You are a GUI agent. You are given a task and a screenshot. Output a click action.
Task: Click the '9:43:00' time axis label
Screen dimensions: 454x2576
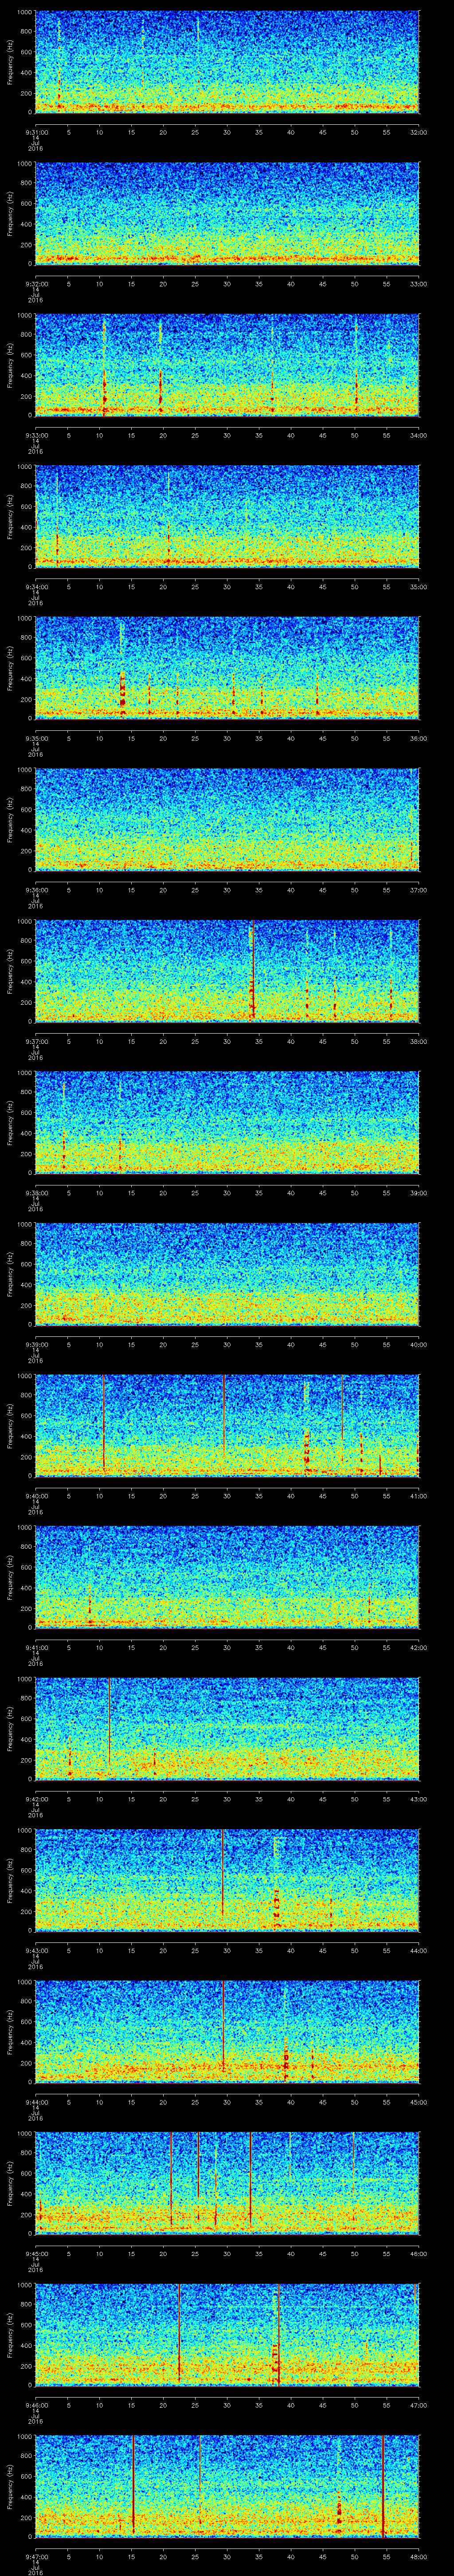click(x=36, y=1950)
